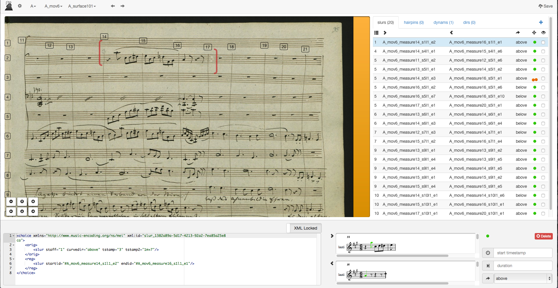This screenshot has width=558, height=288.
Task: Switch to the dynams (1) tab
Action: tap(443, 22)
